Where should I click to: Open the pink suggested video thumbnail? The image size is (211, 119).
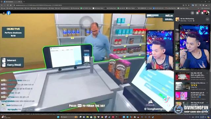tap(182, 96)
